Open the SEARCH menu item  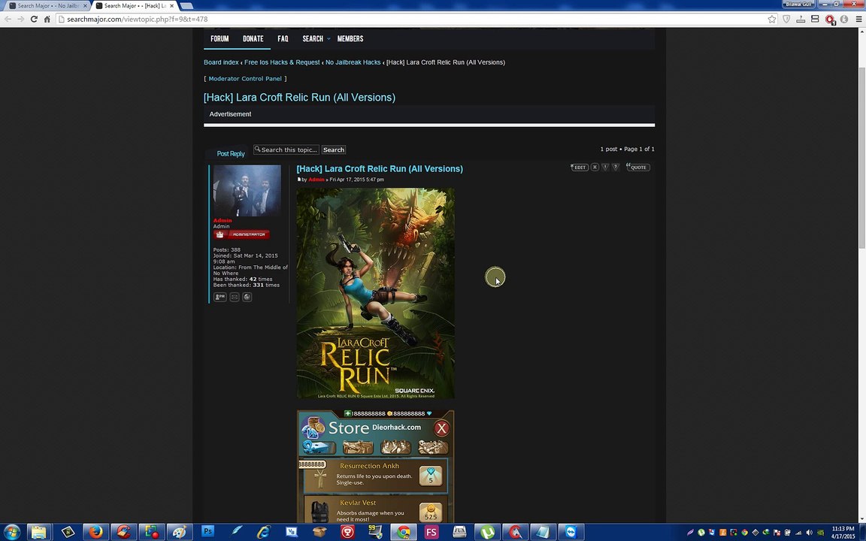[x=313, y=38]
